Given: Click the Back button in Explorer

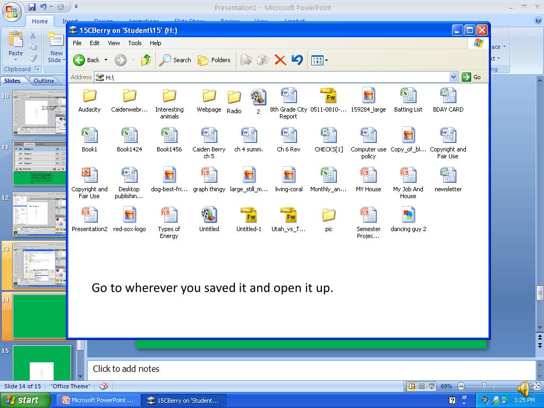Looking at the screenshot, I should [87, 60].
